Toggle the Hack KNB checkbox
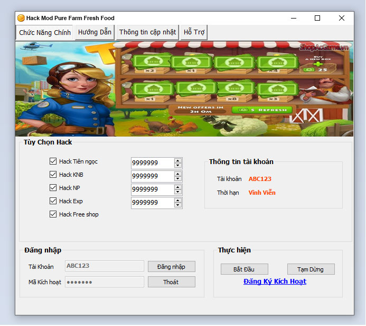The image size is (366, 326). pos(53,175)
